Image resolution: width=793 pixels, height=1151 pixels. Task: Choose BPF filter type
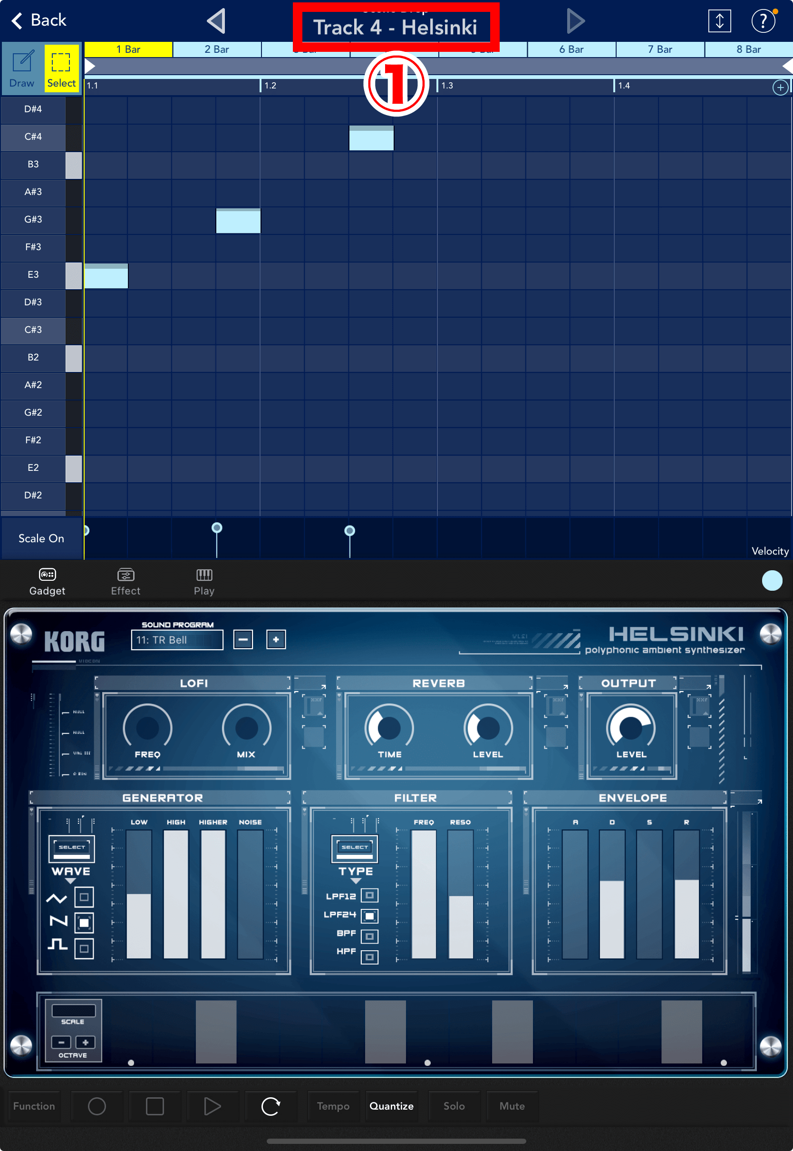[x=369, y=936]
